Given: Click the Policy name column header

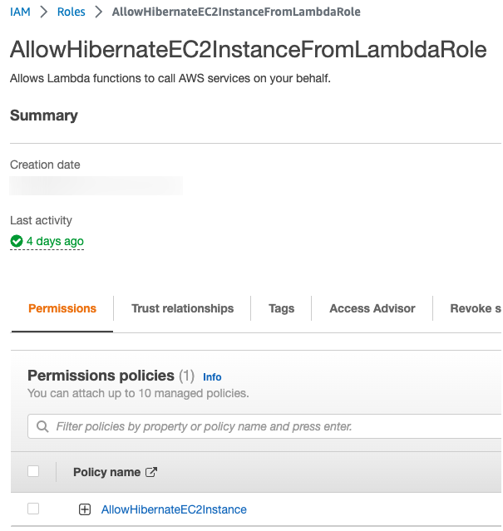Looking at the screenshot, I should [x=106, y=472].
